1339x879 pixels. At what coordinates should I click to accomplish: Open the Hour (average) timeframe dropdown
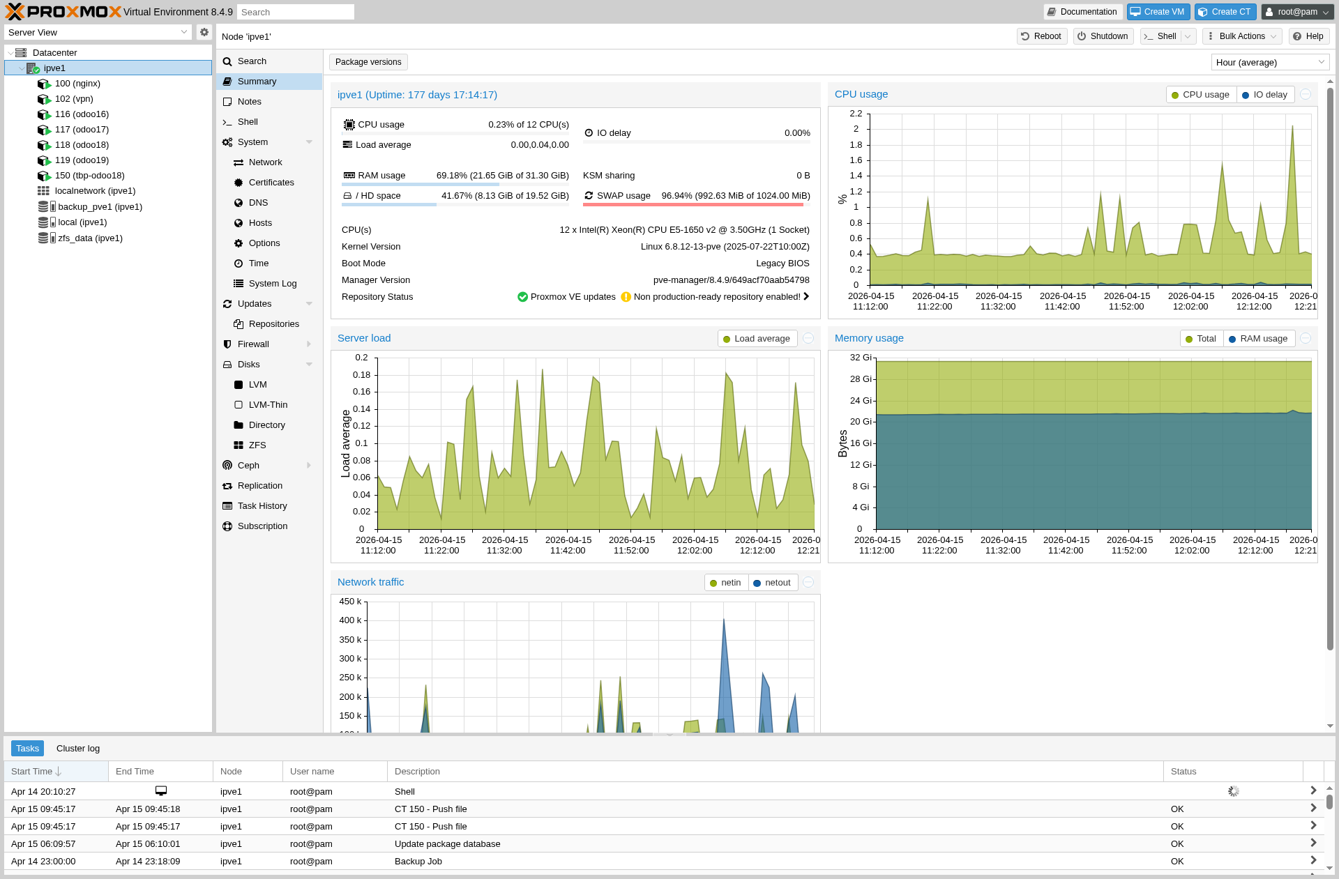(x=1269, y=63)
